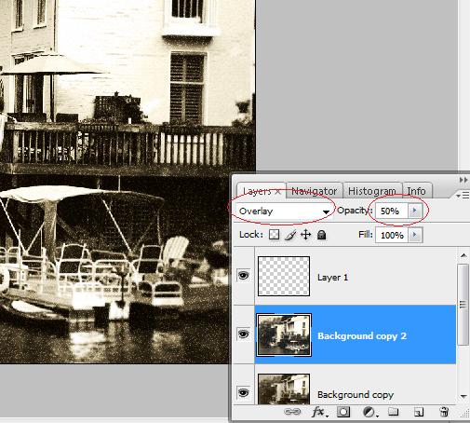Create a new layer
Viewport: 470px width, 423px height.
tap(419, 412)
